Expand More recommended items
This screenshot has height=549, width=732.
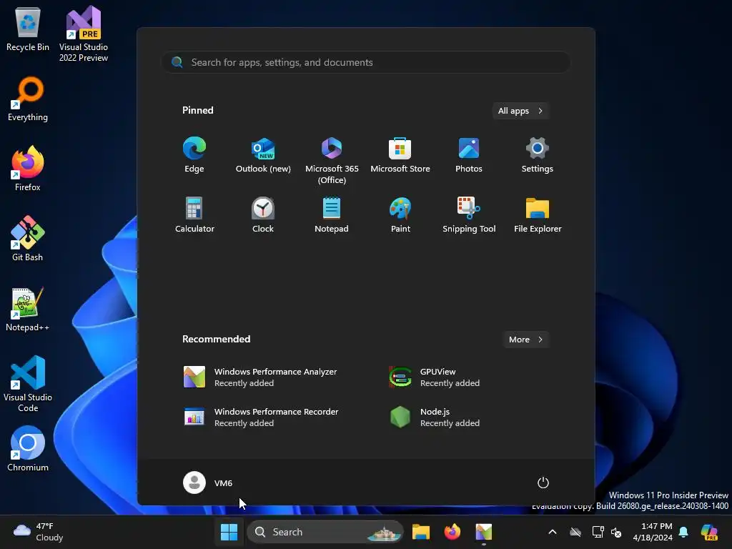point(525,340)
